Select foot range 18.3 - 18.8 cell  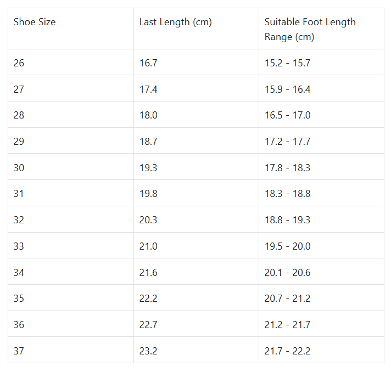pyautogui.click(x=287, y=194)
